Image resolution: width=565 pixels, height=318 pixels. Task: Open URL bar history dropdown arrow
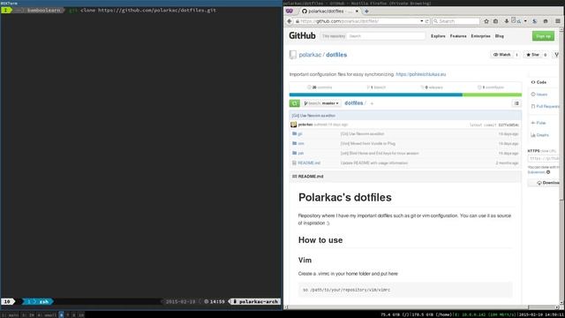422,21
